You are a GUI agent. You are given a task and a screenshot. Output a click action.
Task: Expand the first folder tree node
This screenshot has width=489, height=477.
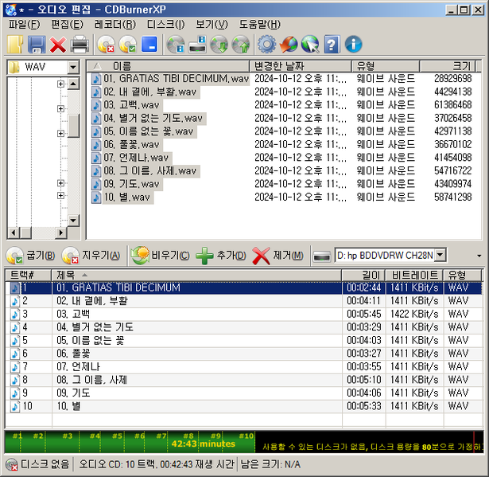(x=60, y=84)
